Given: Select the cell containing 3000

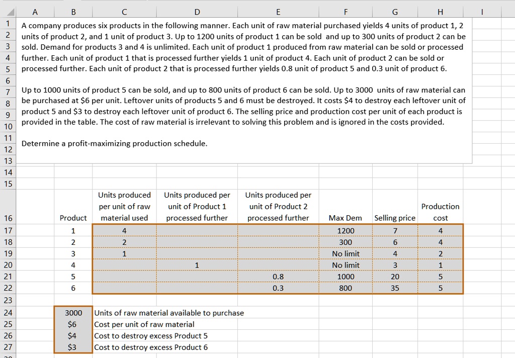Looking at the screenshot, I should (x=73, y=312).
